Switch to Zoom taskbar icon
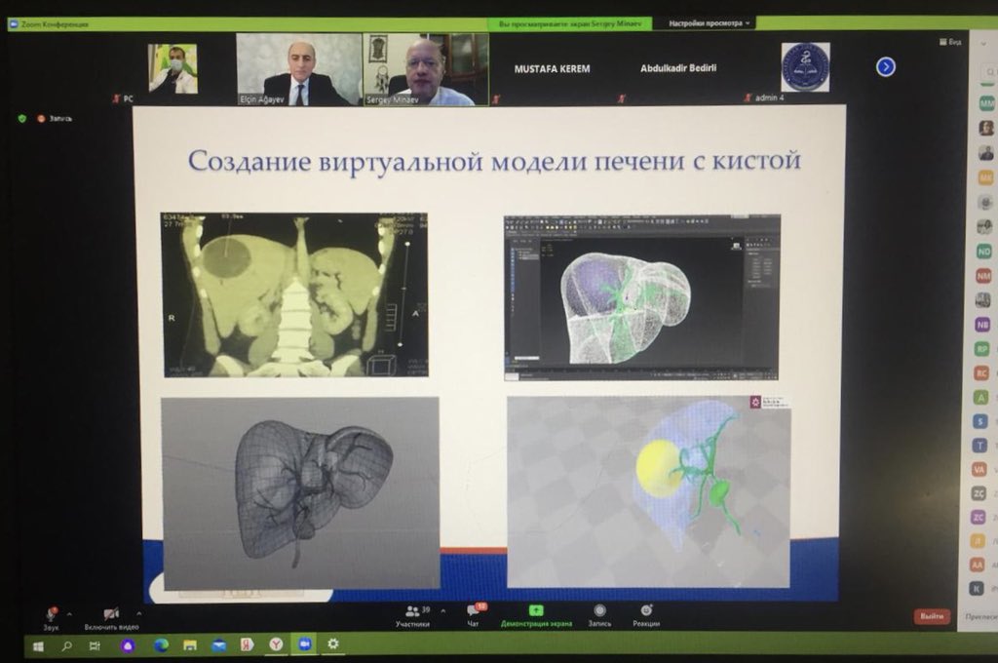This screenshot has width=998, height=663. coord(304,643)
